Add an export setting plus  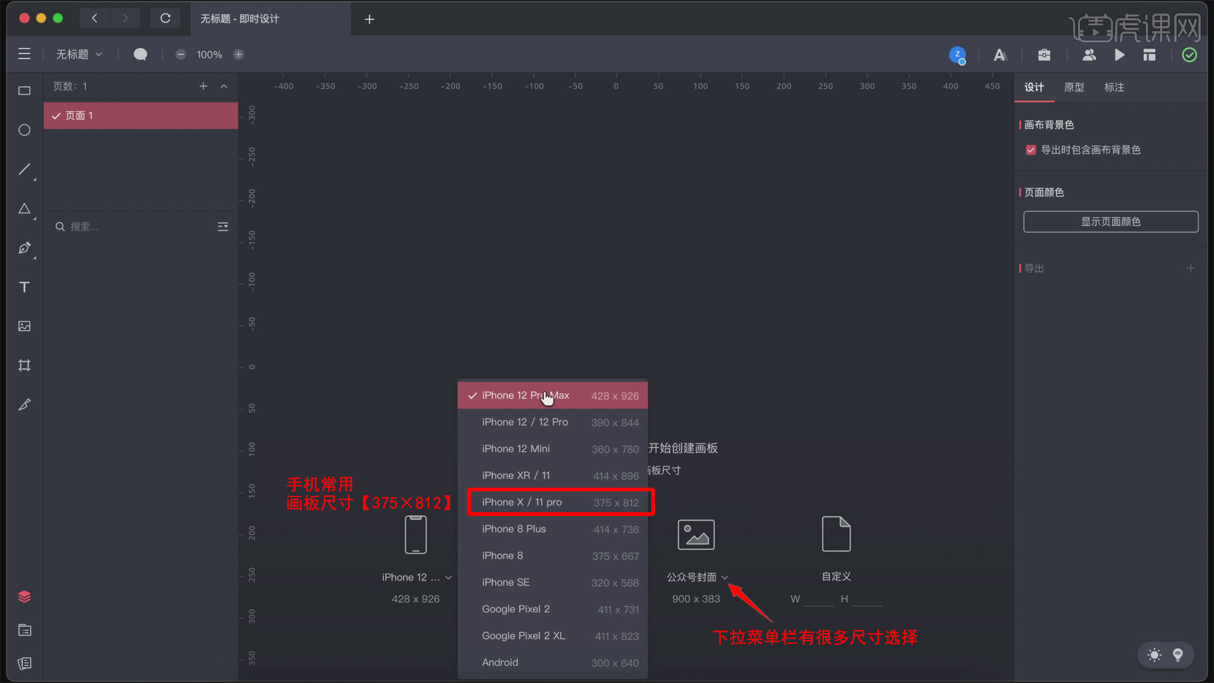tap(1191, 268)
